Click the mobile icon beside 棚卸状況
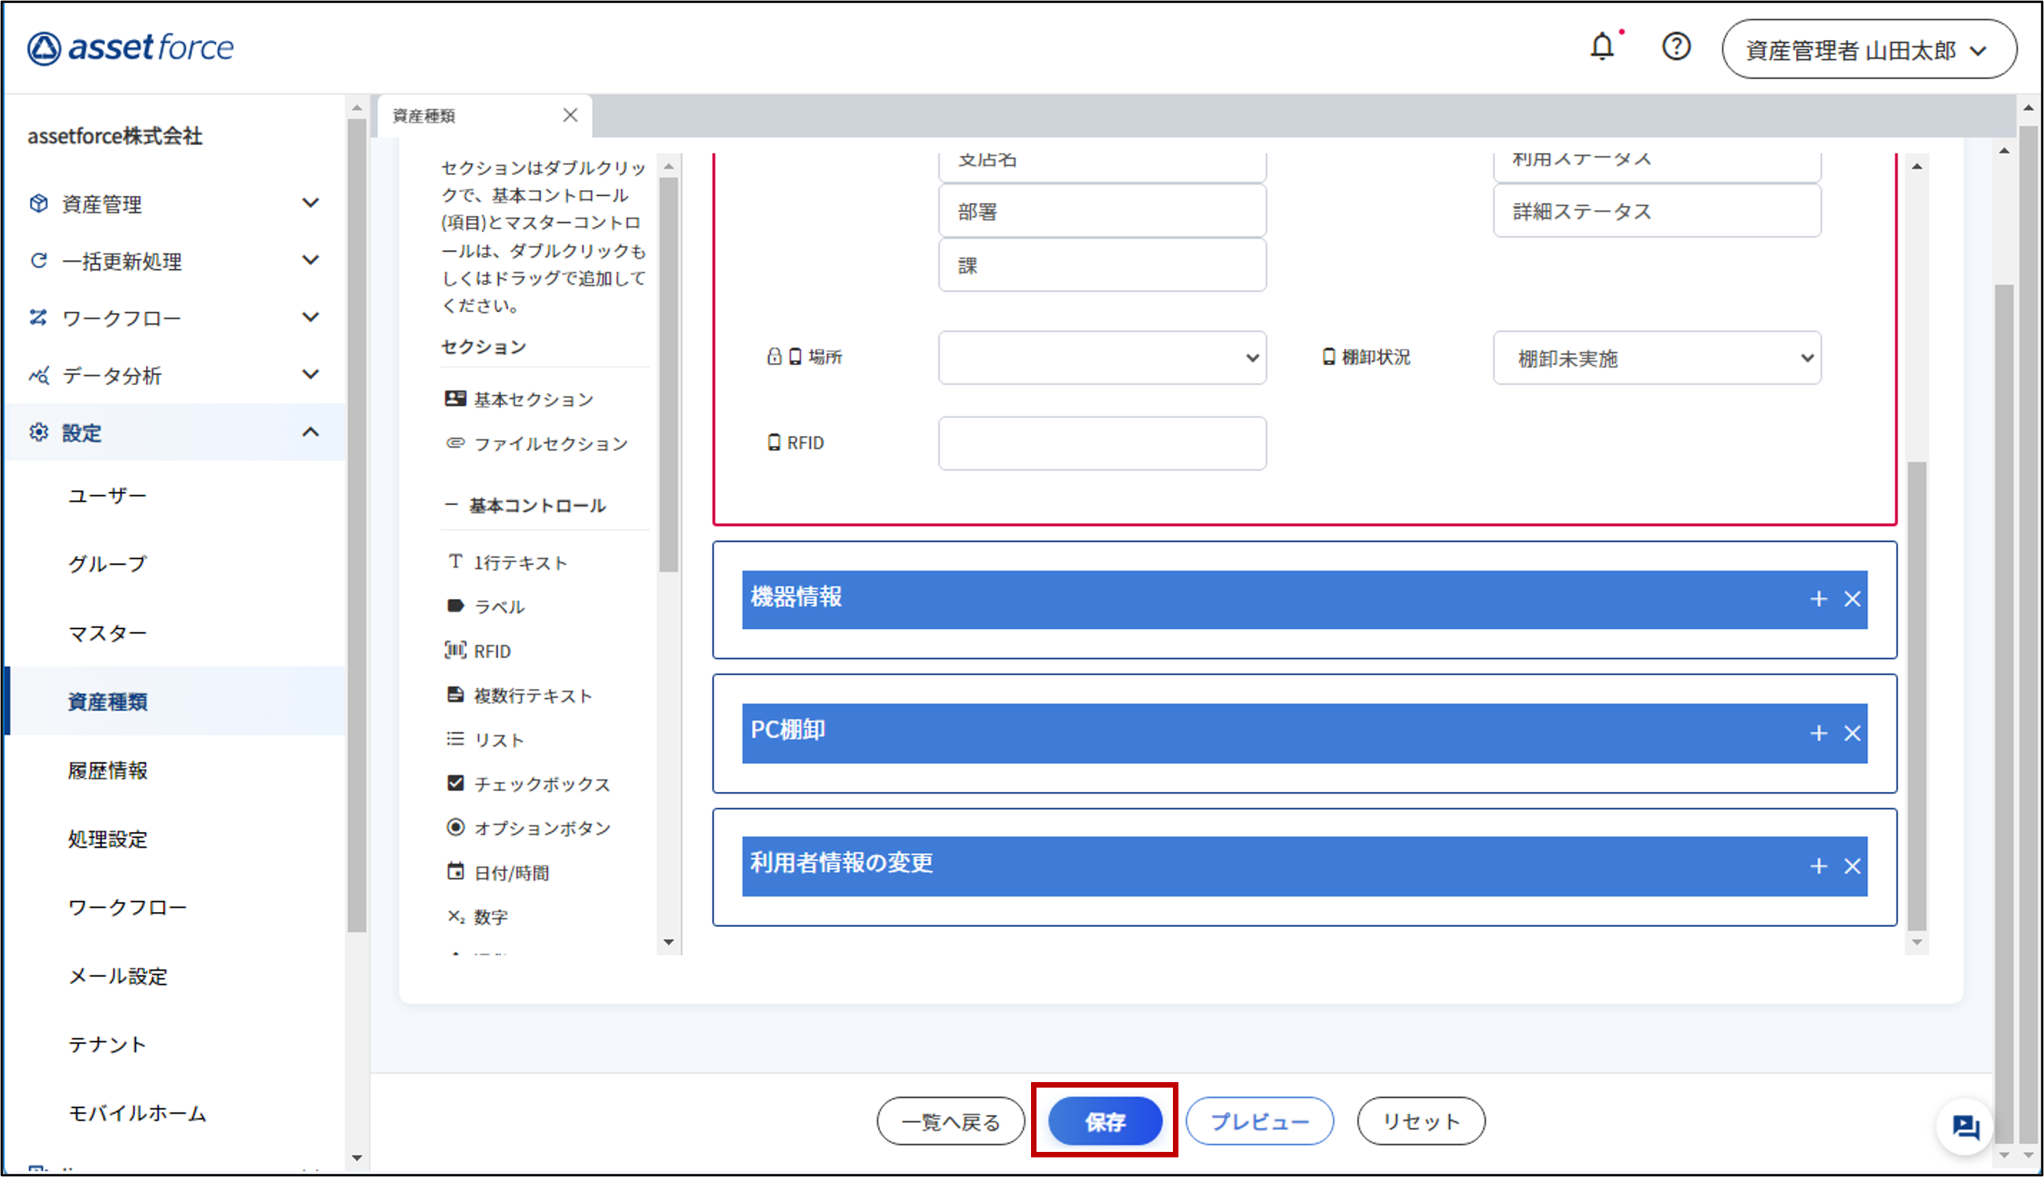 pyautogui.click(x=1328, y=357)
